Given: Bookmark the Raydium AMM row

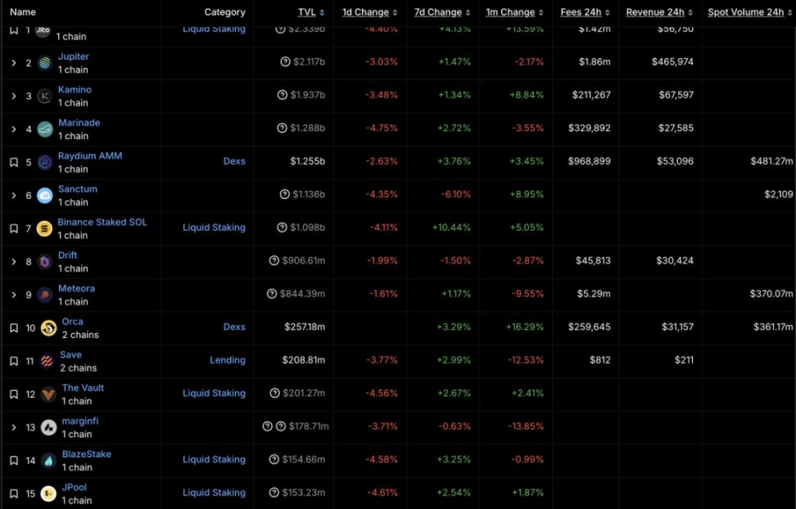Looking at the screenshot, I should (14, 162).
